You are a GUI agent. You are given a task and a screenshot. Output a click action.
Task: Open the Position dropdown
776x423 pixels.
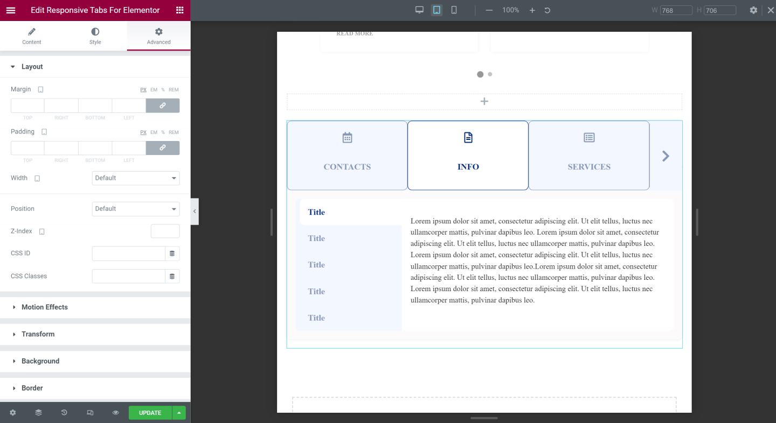click(x=136, y=209)
